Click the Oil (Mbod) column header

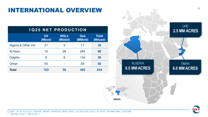click(46, 38)
